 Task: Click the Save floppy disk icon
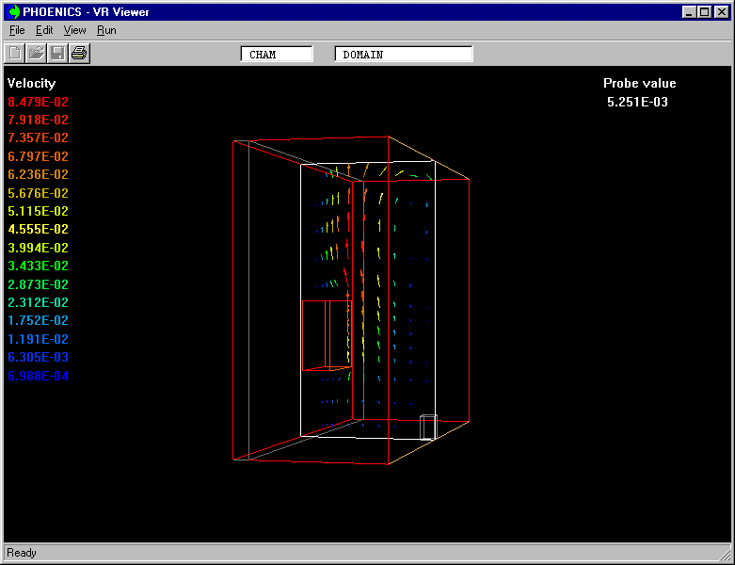pos(57,53)
